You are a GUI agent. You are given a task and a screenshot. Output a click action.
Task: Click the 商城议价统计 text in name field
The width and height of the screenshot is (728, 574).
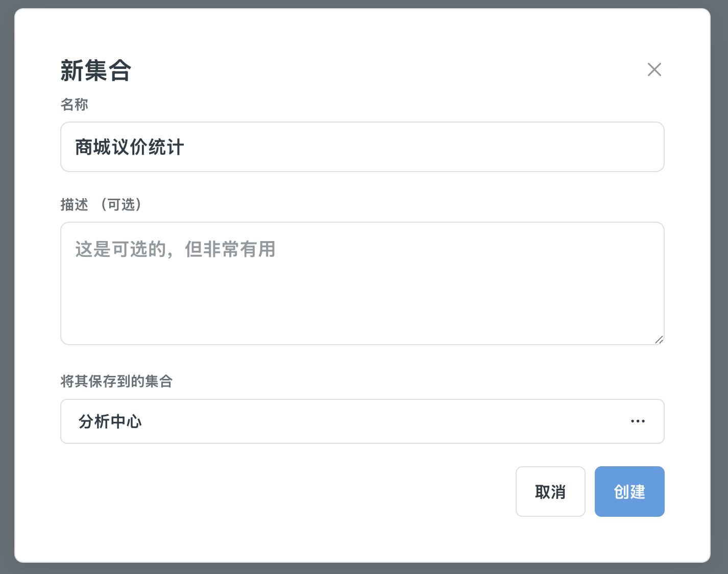tap(130, 148)
